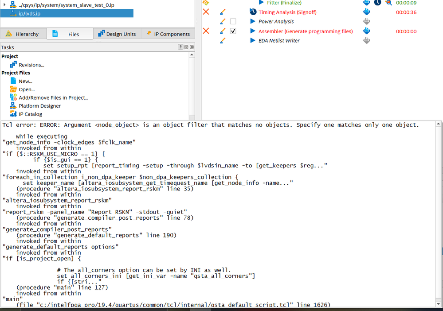Open settings for Power Analysis

pyautogui.click(x=223, y=21)
